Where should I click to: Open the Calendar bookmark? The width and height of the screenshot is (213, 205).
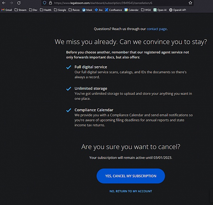tap(131, 10)
